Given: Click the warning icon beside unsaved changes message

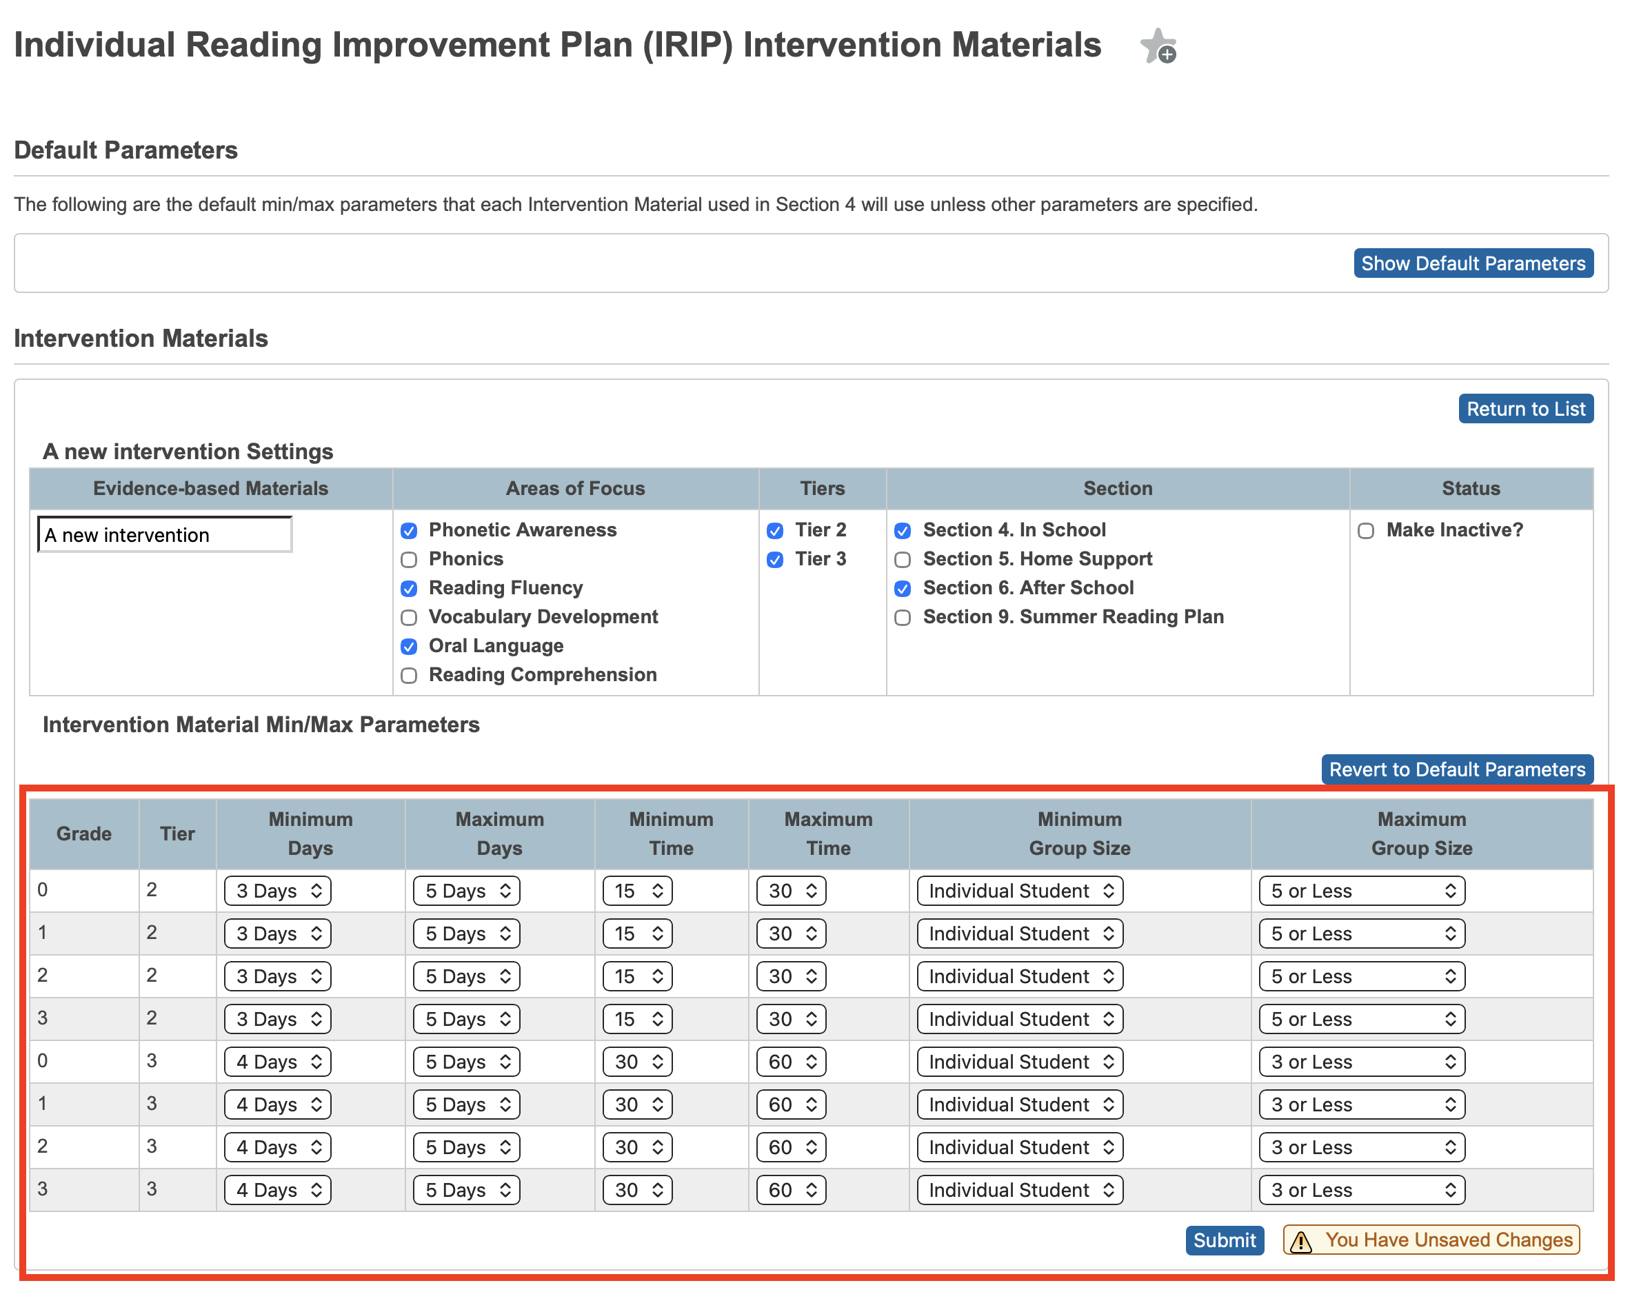Looking at the screenshot, I should point(1301,1240).
